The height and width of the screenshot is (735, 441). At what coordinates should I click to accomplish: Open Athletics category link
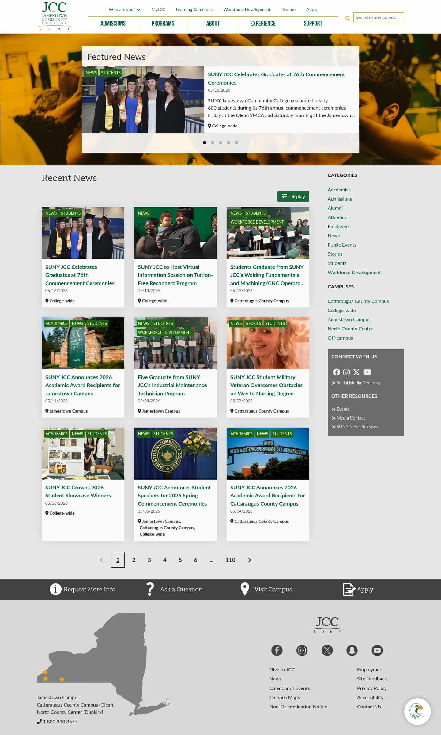point(337,217)
